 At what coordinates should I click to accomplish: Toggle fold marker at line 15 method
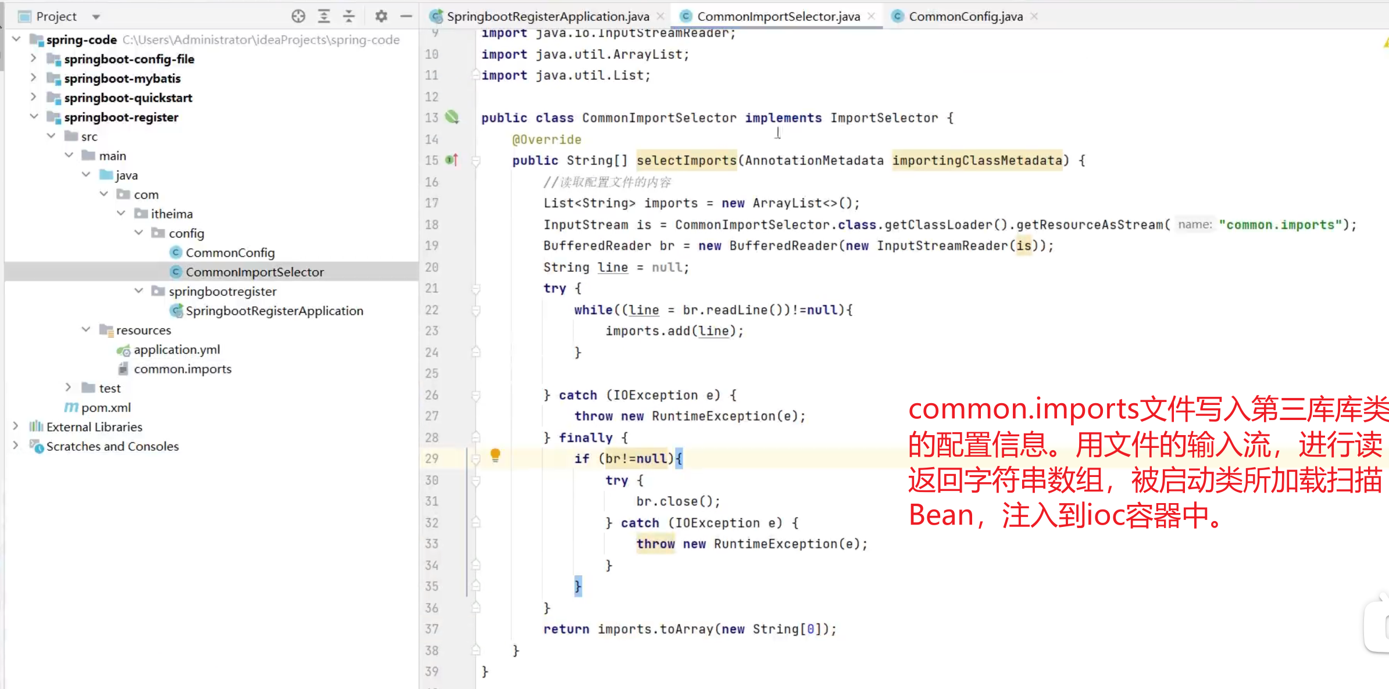tap(476, 160)
